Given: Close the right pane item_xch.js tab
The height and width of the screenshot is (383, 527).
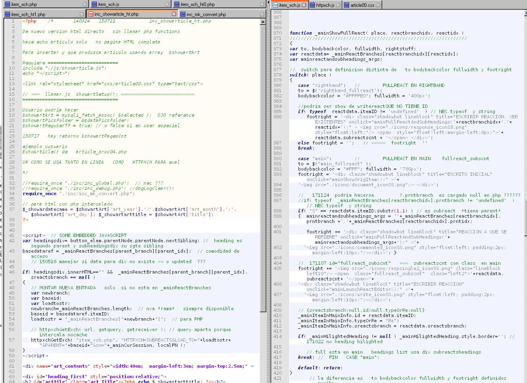Looking at the screenshot, I should pos(304,5).
